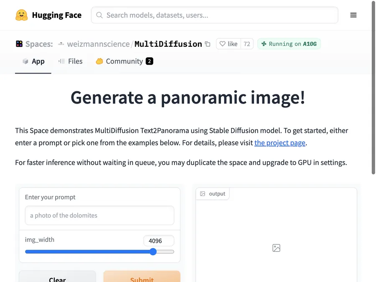Open the Community tab
The width and height of the screenshot is (376, 282).
(x=124, y=61)
